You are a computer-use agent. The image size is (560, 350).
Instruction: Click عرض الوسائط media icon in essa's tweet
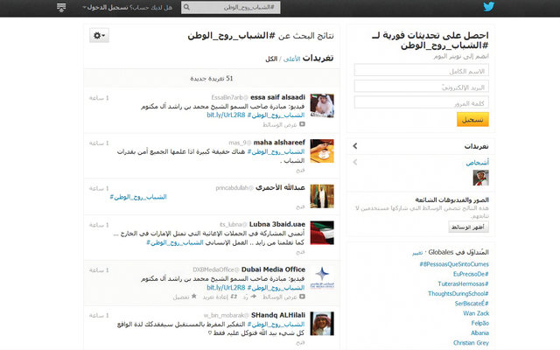click(302, 124)
